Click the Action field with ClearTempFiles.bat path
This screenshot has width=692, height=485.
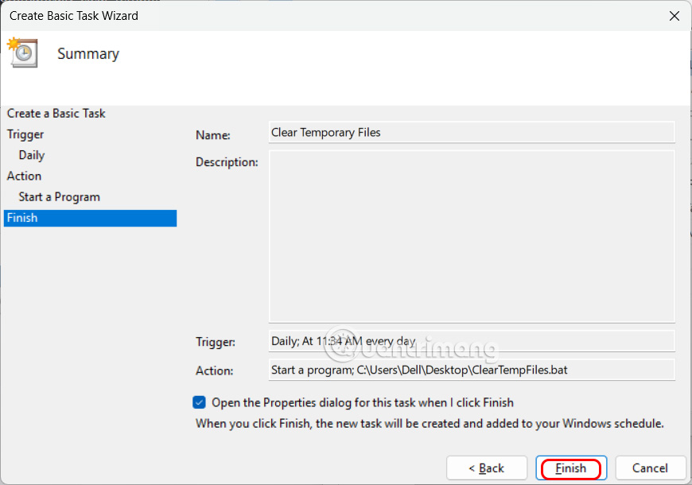tap(472, 370)
